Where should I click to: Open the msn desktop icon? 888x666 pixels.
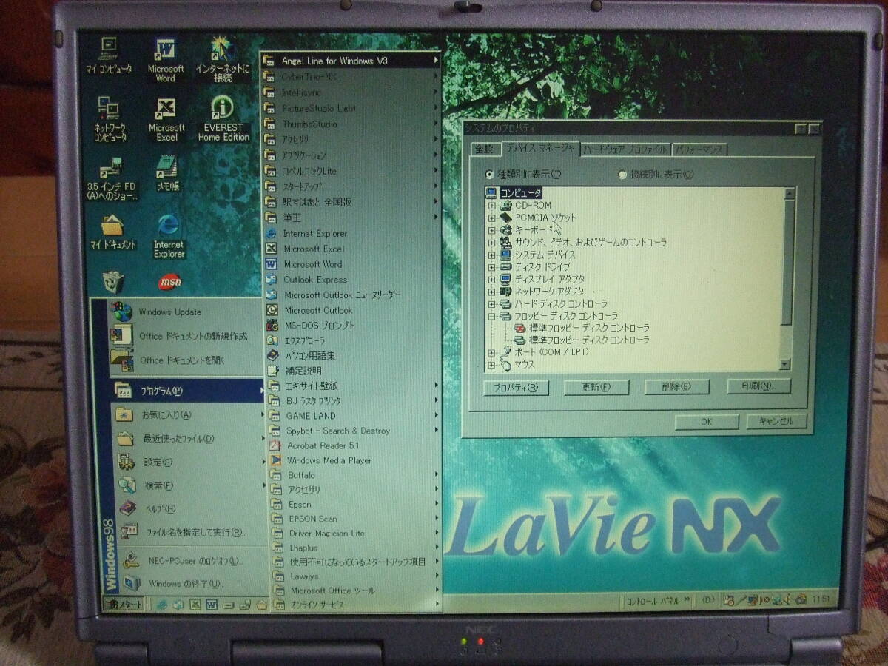(x=169, y=282)
